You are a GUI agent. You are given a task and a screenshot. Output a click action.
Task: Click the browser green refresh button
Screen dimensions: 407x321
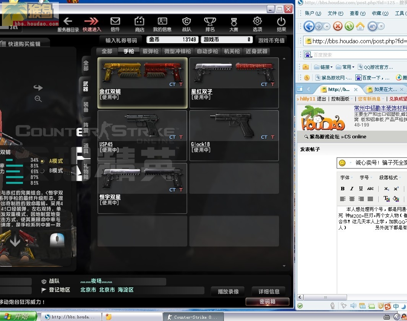[x=349, y=26]
